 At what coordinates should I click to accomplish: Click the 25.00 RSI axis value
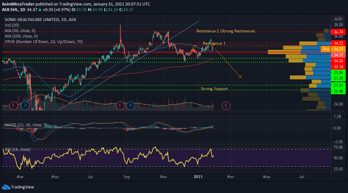pos(338,169)
